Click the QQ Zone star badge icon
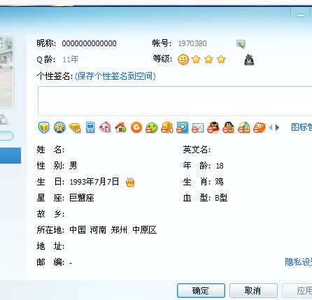 [59, 127]
